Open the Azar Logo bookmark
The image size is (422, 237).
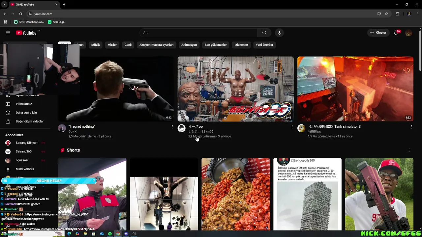point(56,22)
